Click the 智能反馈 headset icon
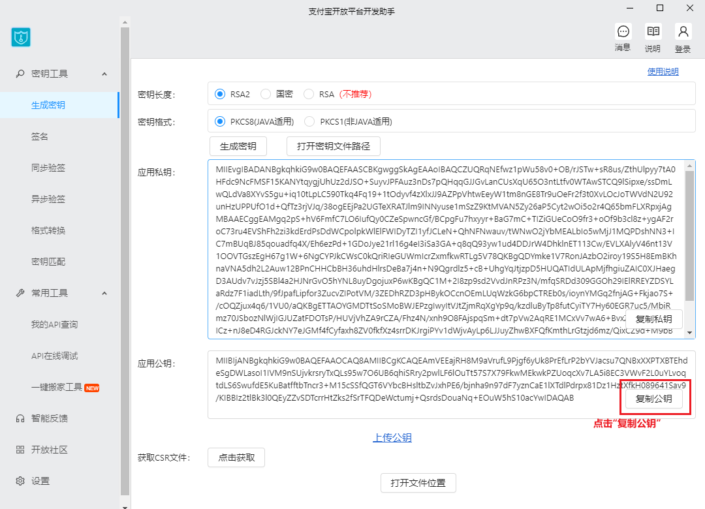The image size is (705, 509). point(20,419)
